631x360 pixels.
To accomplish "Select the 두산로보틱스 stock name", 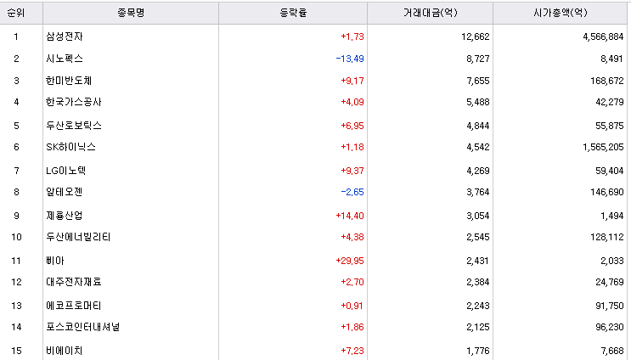I will 74,126.
